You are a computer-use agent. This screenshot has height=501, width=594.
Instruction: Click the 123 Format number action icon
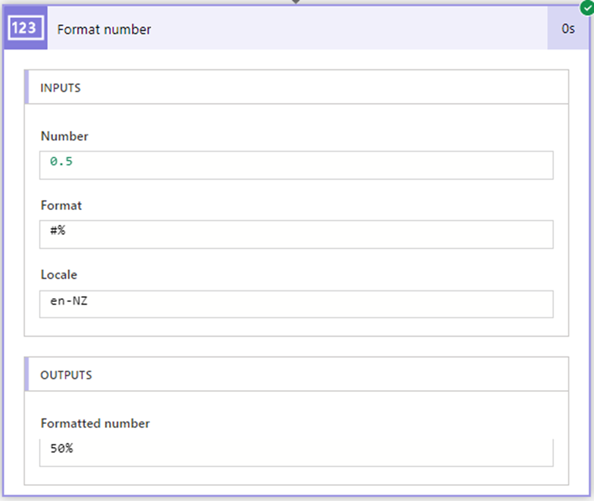[x=26, y=29]
